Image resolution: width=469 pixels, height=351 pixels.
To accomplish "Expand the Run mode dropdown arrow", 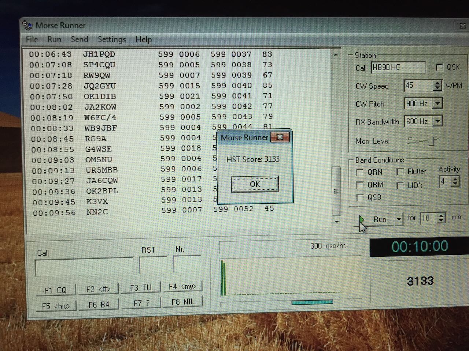I will point(399,219).
